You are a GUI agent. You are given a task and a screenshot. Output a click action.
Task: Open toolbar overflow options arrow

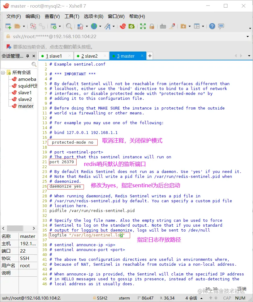(x=250, y=28)
